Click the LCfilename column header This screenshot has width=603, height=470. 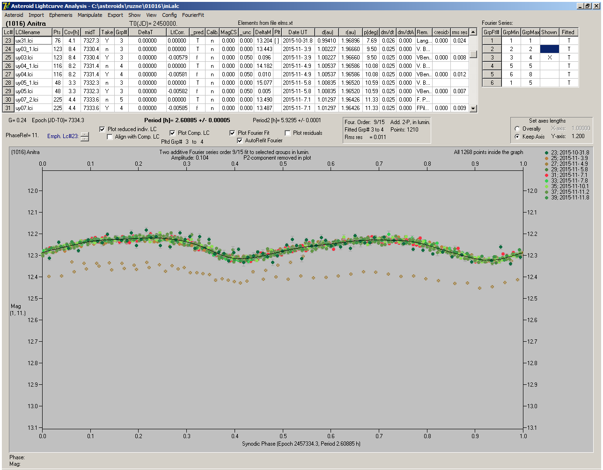[32, 32]
